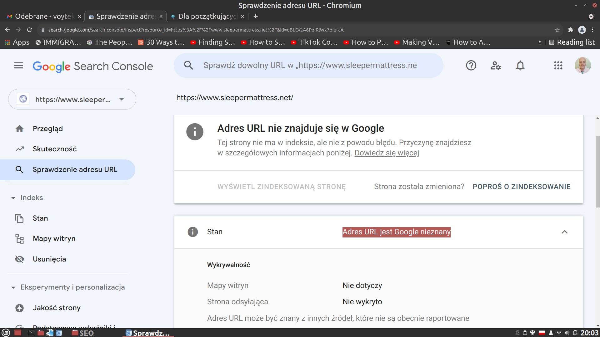Click the sitemap tree icon beside Mapy witryn
This screenshot has height=337, width=600.
(19, 239)
